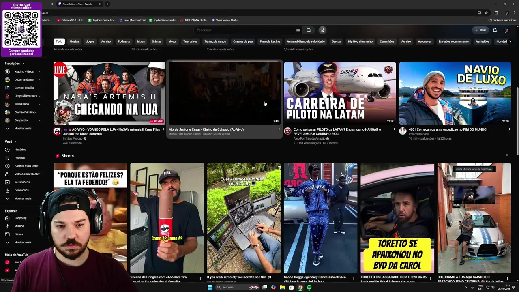The width and height of the screenshot is (519, 292).
Task: Expand Mostrar mais under Inscrições
Action: [x=23, y=129]
